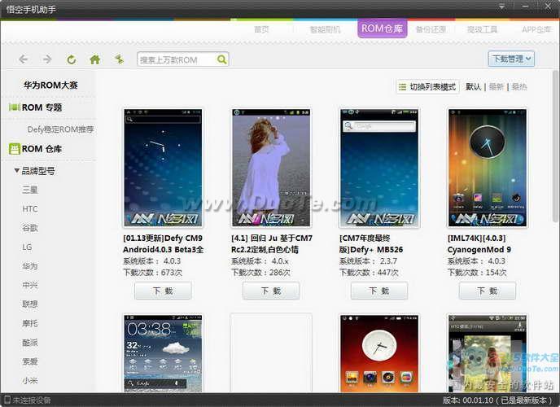
Task: Select 酷派 brand
Action: click(x=30, y=343)
